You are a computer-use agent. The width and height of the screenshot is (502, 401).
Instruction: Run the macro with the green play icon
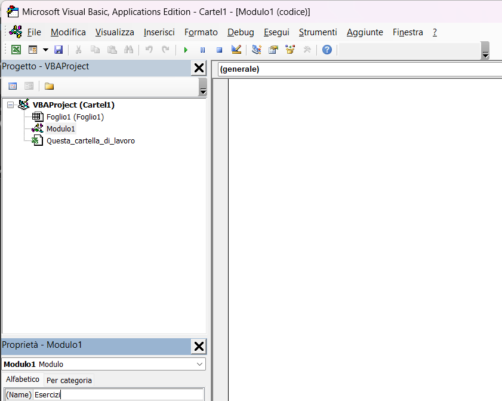(186, 50)
